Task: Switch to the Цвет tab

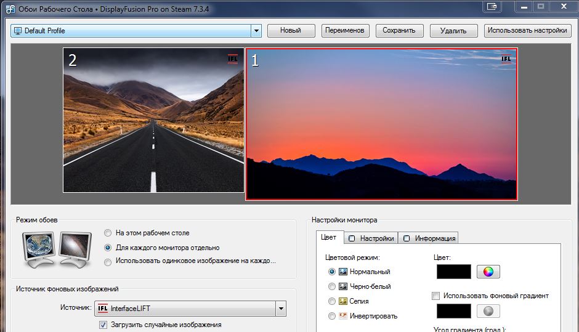Action: click(328, 238)
